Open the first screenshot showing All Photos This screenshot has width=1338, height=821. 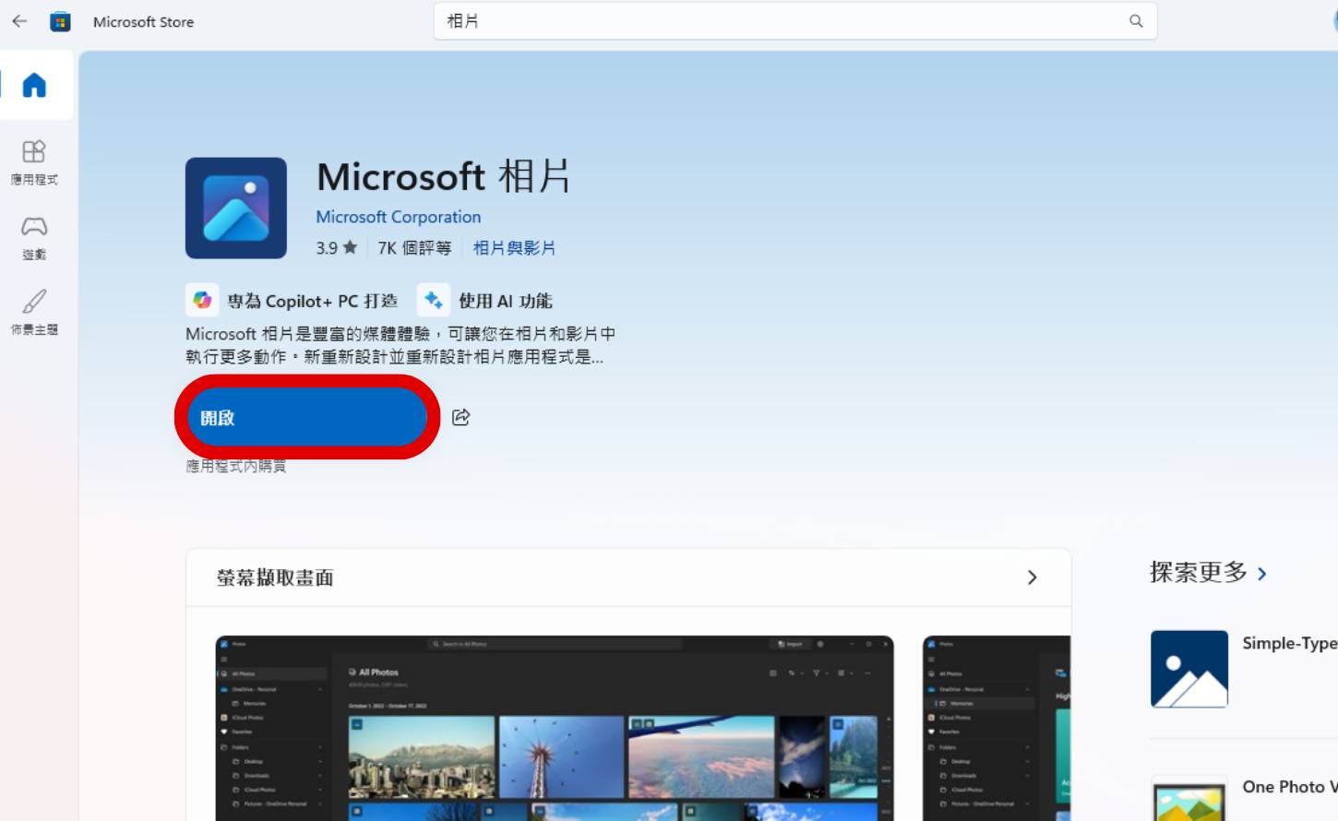pos(555,728)
